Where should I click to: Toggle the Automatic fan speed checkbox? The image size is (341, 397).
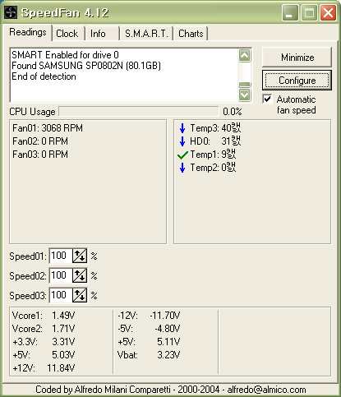click(x=267, y=99)
